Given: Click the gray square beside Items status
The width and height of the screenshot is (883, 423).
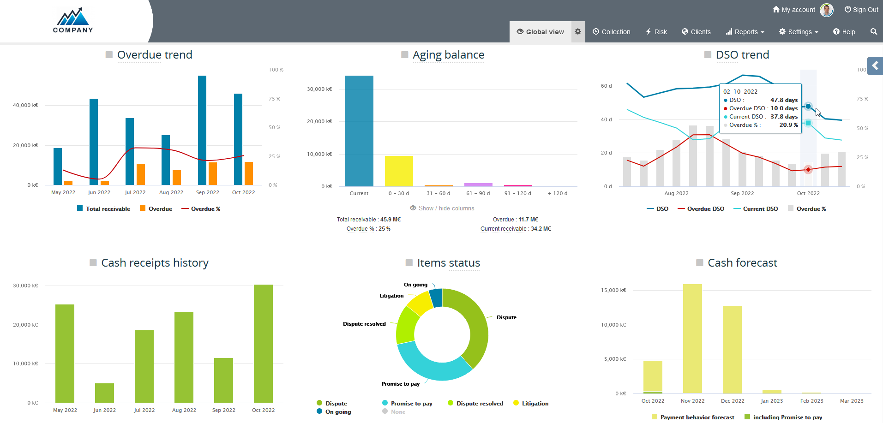Looking at the screenshot, I should coord(409,263).
